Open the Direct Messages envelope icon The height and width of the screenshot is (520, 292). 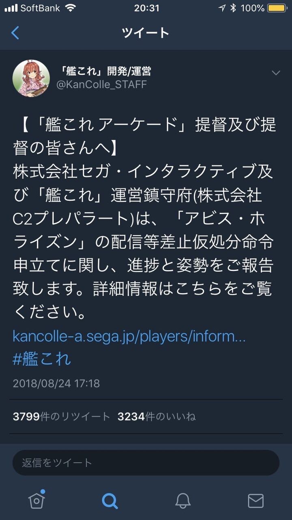tap(255, 500)
